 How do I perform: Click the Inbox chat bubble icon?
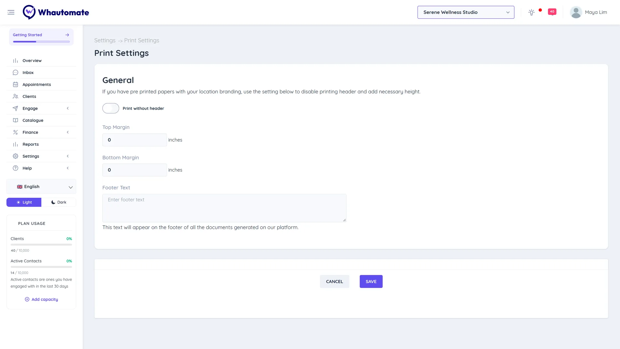15,73
